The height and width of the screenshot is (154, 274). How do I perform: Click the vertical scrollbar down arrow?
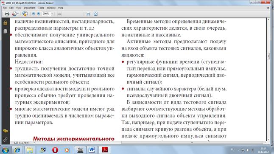point(269,139)
